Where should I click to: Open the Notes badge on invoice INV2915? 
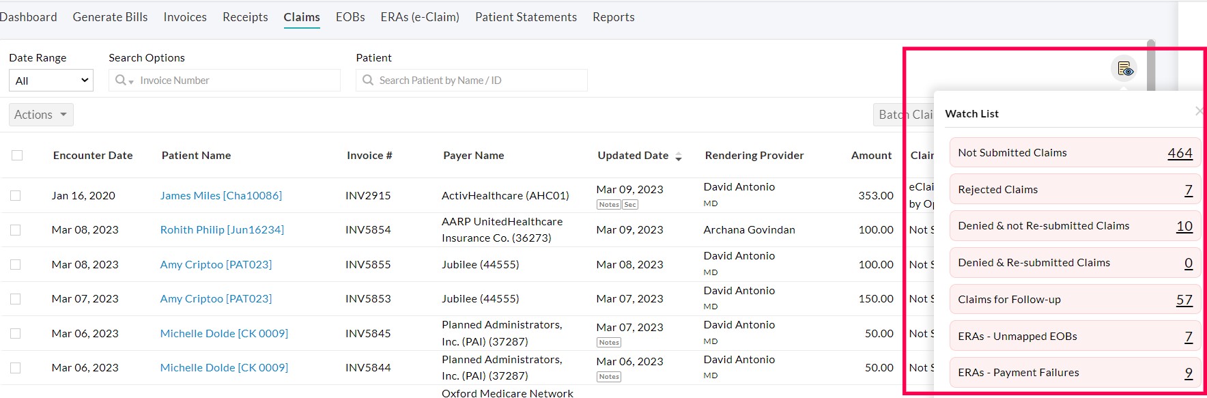pyautogui.click(x=608, y=204)
